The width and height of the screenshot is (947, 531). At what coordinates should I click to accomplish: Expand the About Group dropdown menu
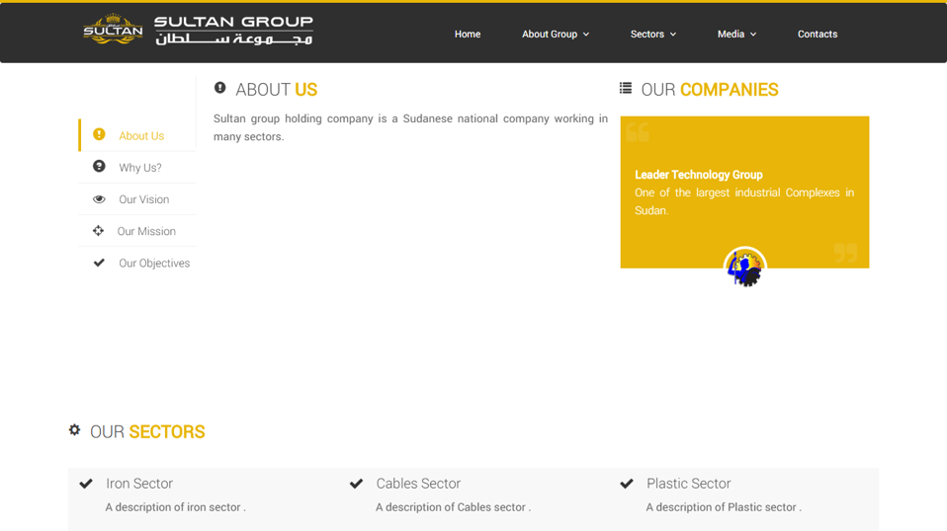(556, 35)
